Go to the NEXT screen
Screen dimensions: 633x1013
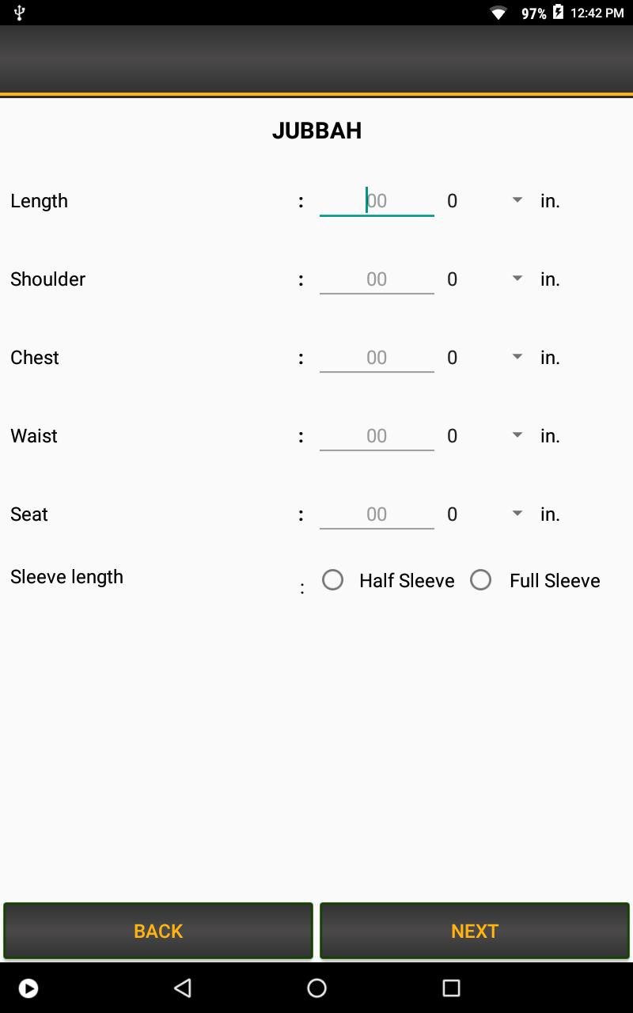(x=475, y=931)
